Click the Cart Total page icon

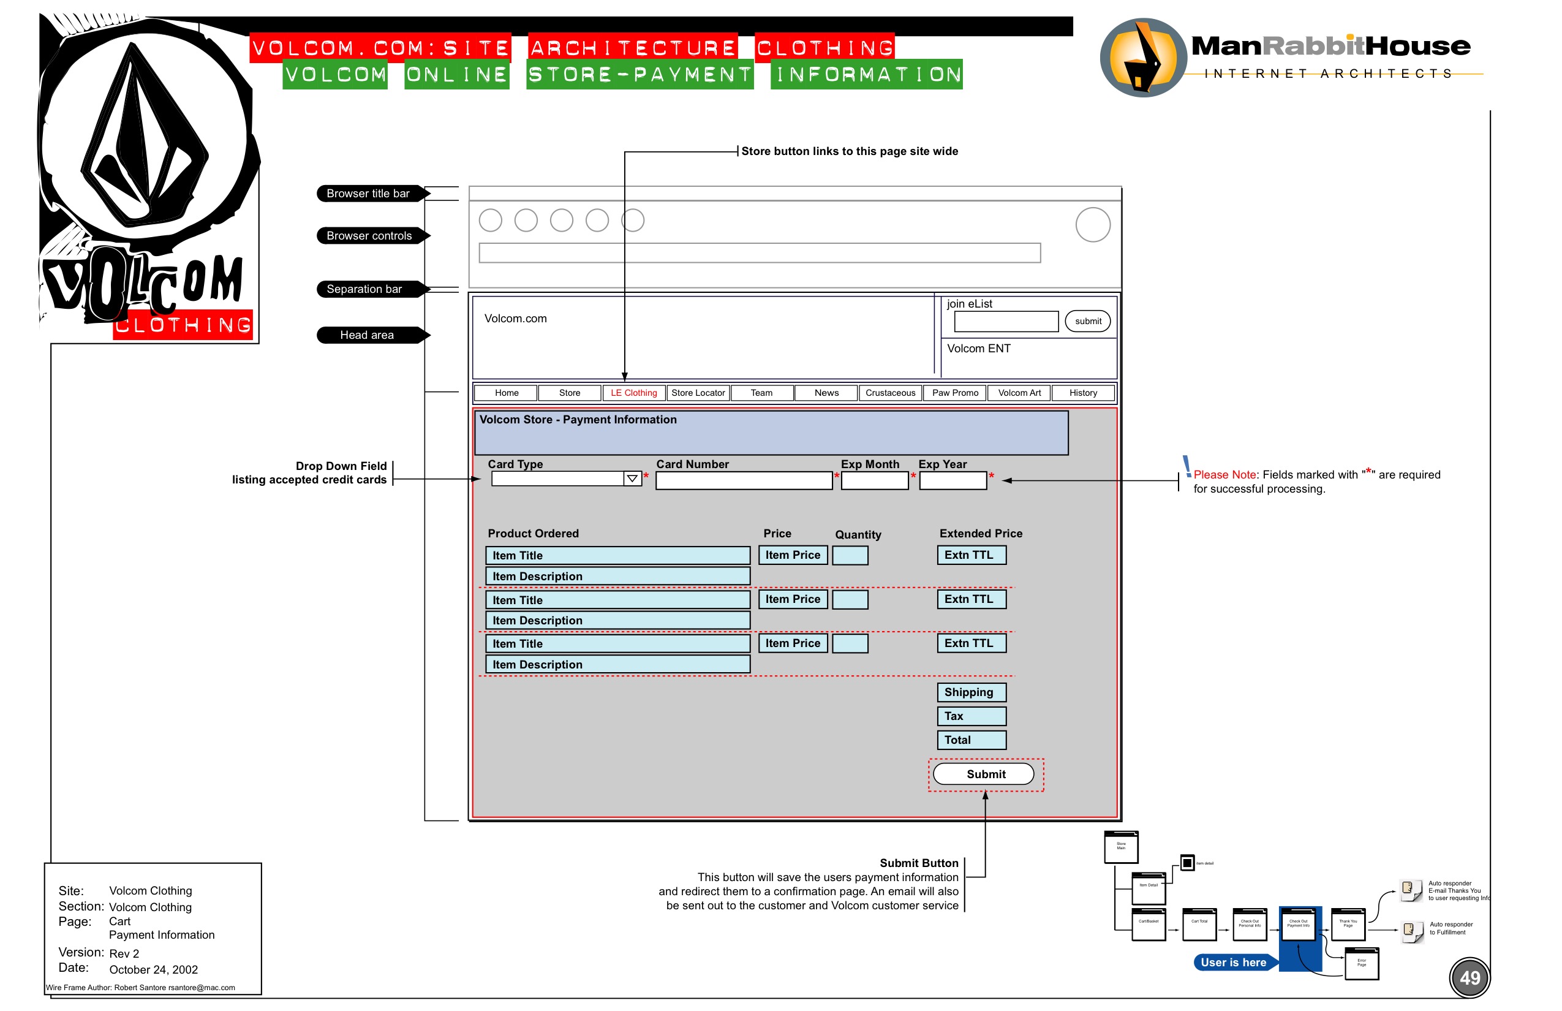1199,925
